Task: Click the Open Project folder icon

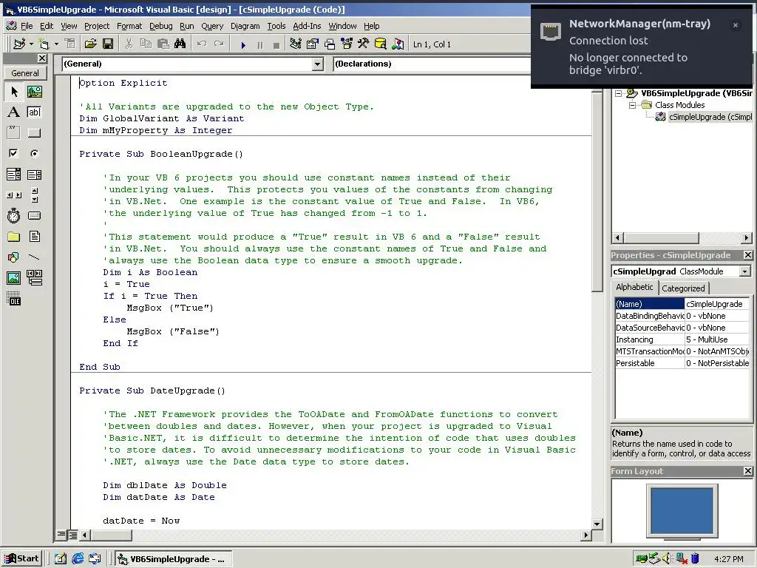Action: (90, 44)
